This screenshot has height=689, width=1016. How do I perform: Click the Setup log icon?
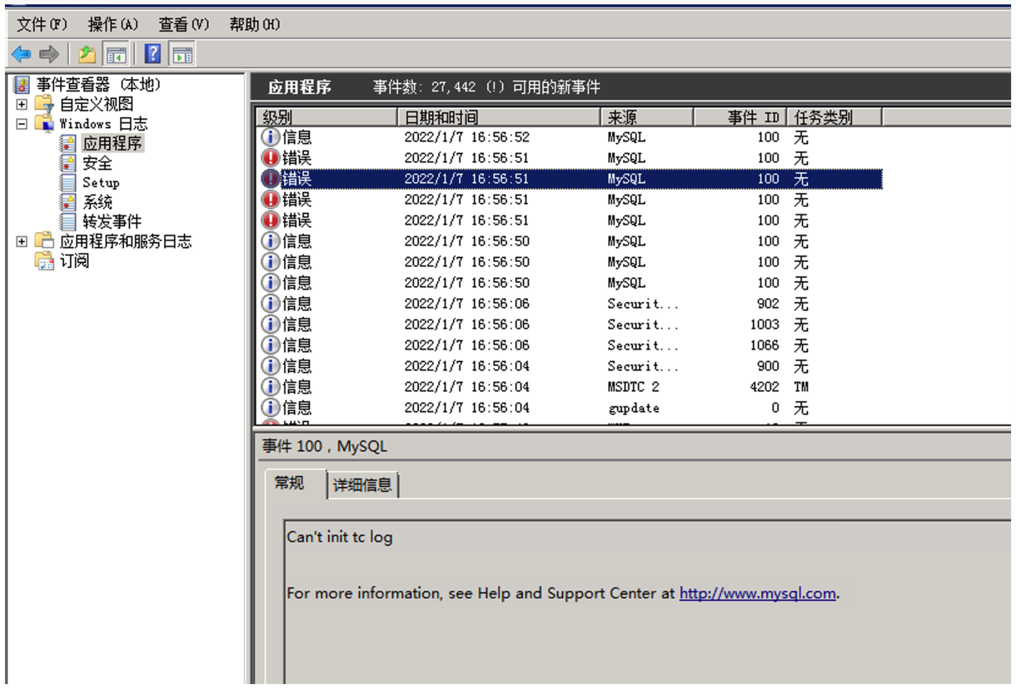(68, 183)
